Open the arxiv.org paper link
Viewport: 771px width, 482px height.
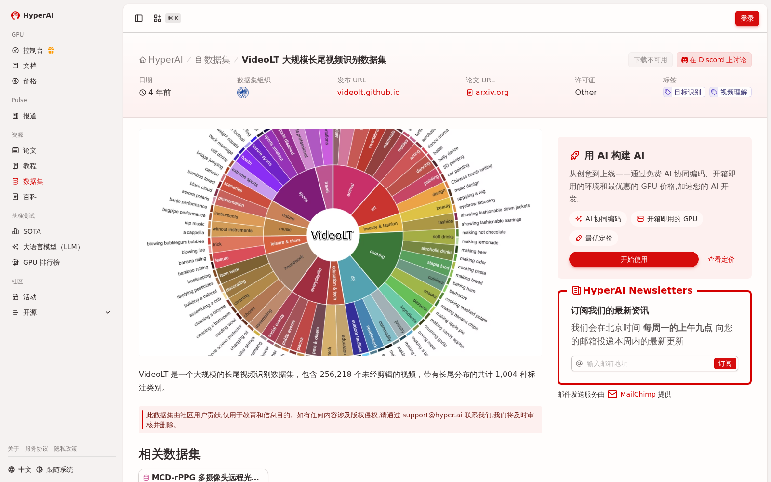488,92
